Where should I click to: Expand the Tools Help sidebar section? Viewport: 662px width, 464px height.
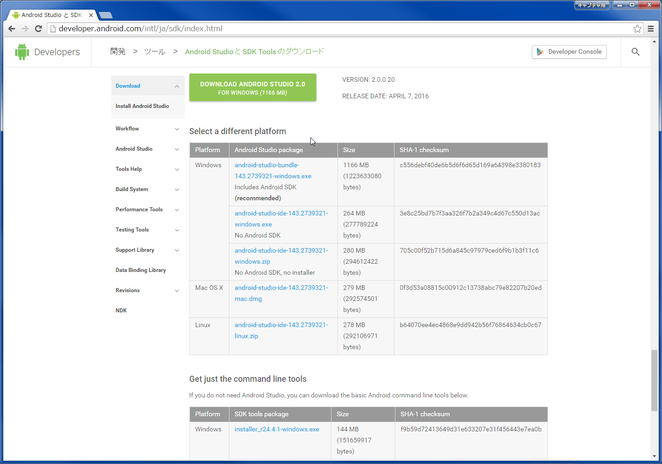point(177,170)
